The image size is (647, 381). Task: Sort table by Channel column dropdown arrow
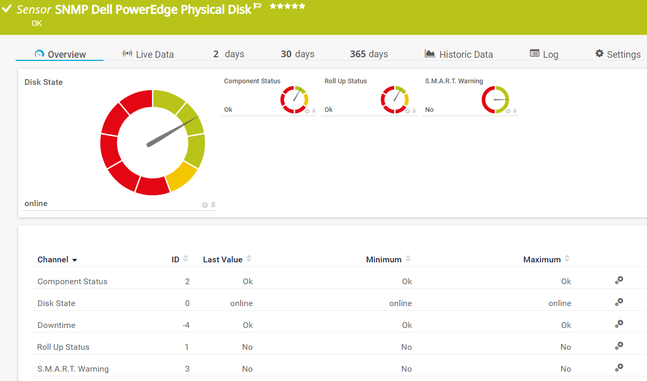pyautogui.click(x=75, y=260)
